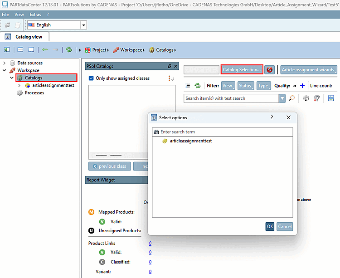The width and height of the screenshot is (340, 278).
Task: Close the Select options dialog
Action: 288,117
